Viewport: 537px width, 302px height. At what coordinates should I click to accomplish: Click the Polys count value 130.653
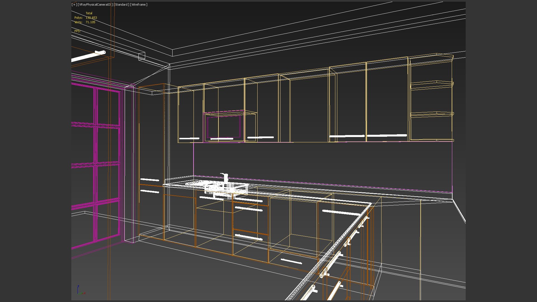pyautogui.click(x=91, y=18)
